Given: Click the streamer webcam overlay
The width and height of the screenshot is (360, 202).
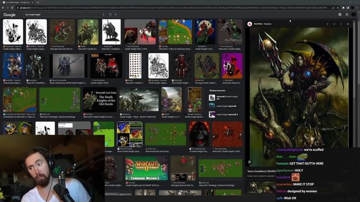Looking at the screenshot, I should [x=52, y=168].
